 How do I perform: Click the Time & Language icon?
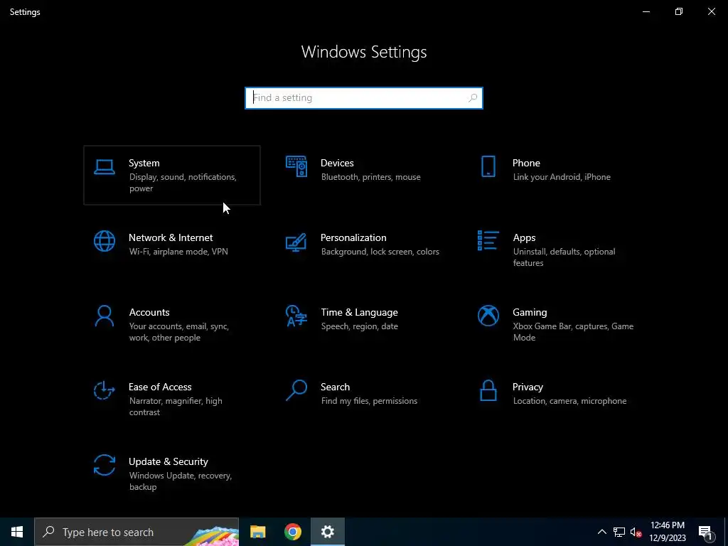[x=296, y=316]
